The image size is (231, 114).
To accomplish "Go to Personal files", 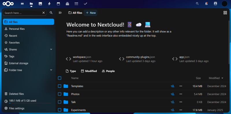I will 29,29.
